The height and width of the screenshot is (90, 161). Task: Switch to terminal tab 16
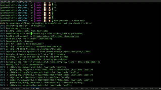[154, 88]
